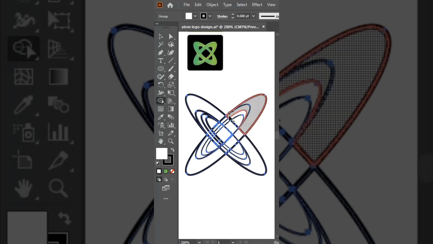The height and width of the screenshot is (244, 433).
Task: Open the Effect menu
Action: point(257,5)
